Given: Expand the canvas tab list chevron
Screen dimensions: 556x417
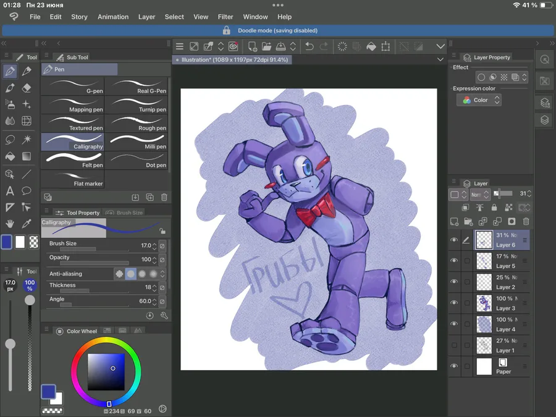Looking at the screenshot, I should (x=440, y=59).
